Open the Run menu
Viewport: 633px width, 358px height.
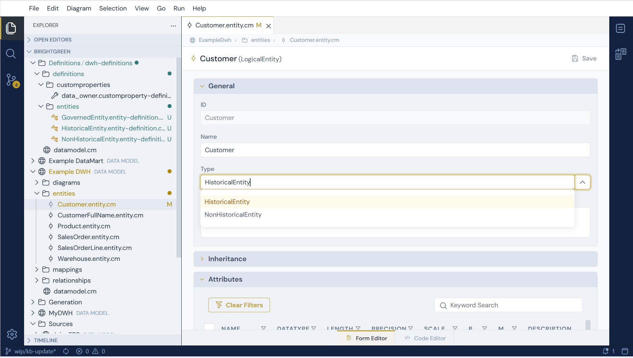click(x=179, y=9)
